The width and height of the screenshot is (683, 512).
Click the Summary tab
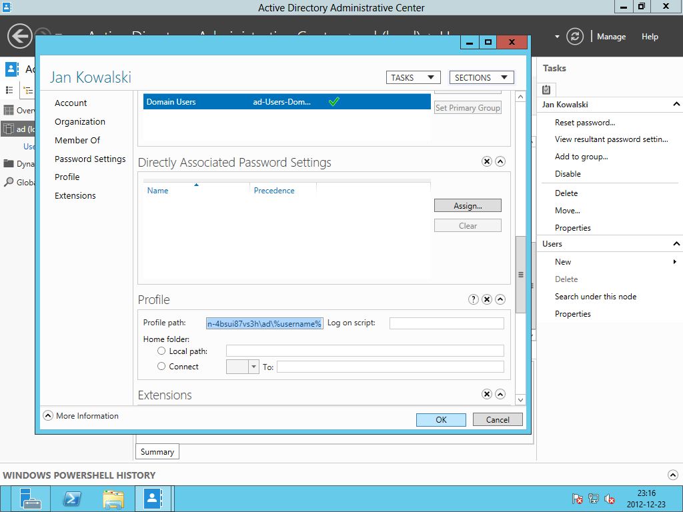point(157,452)
